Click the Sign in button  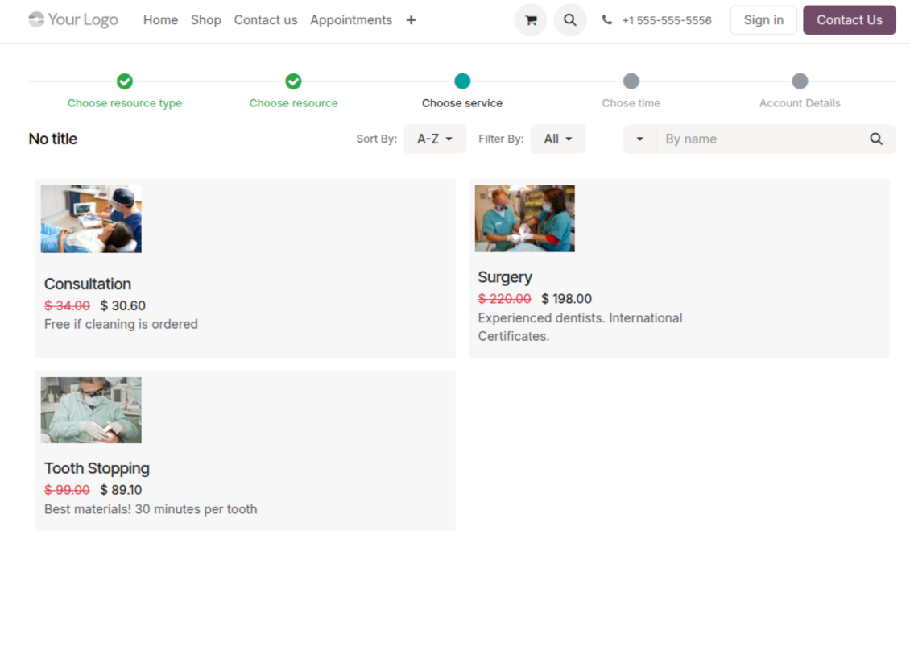763,20
